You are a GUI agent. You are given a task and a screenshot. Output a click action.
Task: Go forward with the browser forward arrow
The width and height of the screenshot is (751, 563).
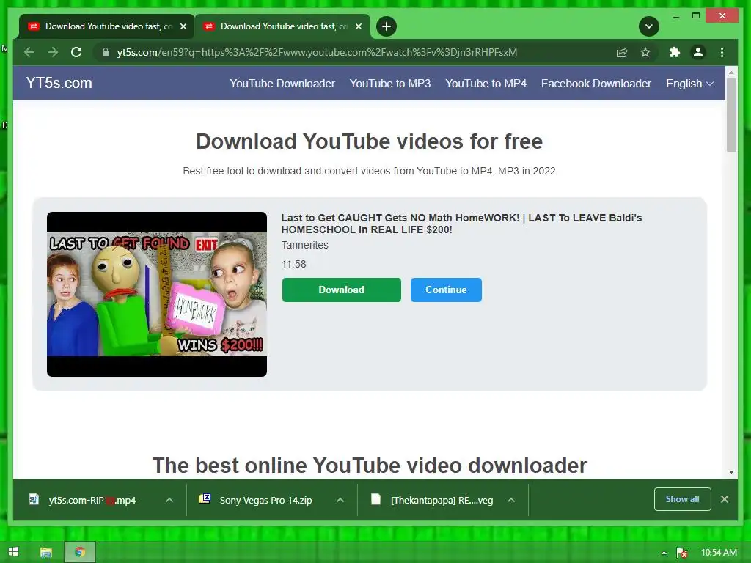pos(53,52)
